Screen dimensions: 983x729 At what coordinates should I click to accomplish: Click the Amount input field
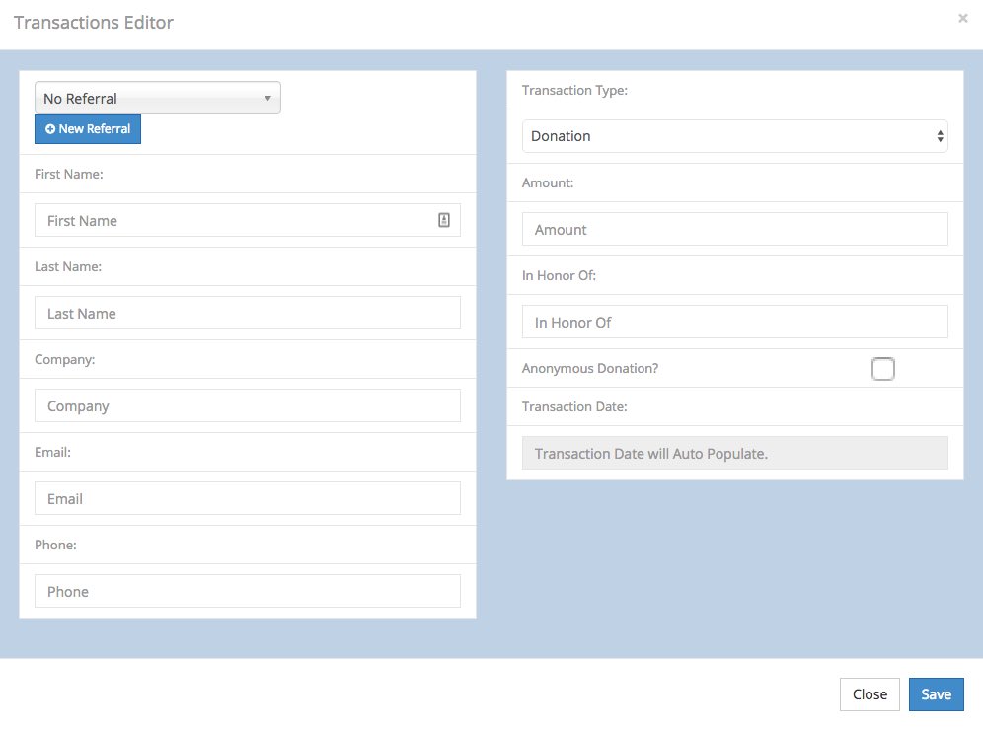734,230
